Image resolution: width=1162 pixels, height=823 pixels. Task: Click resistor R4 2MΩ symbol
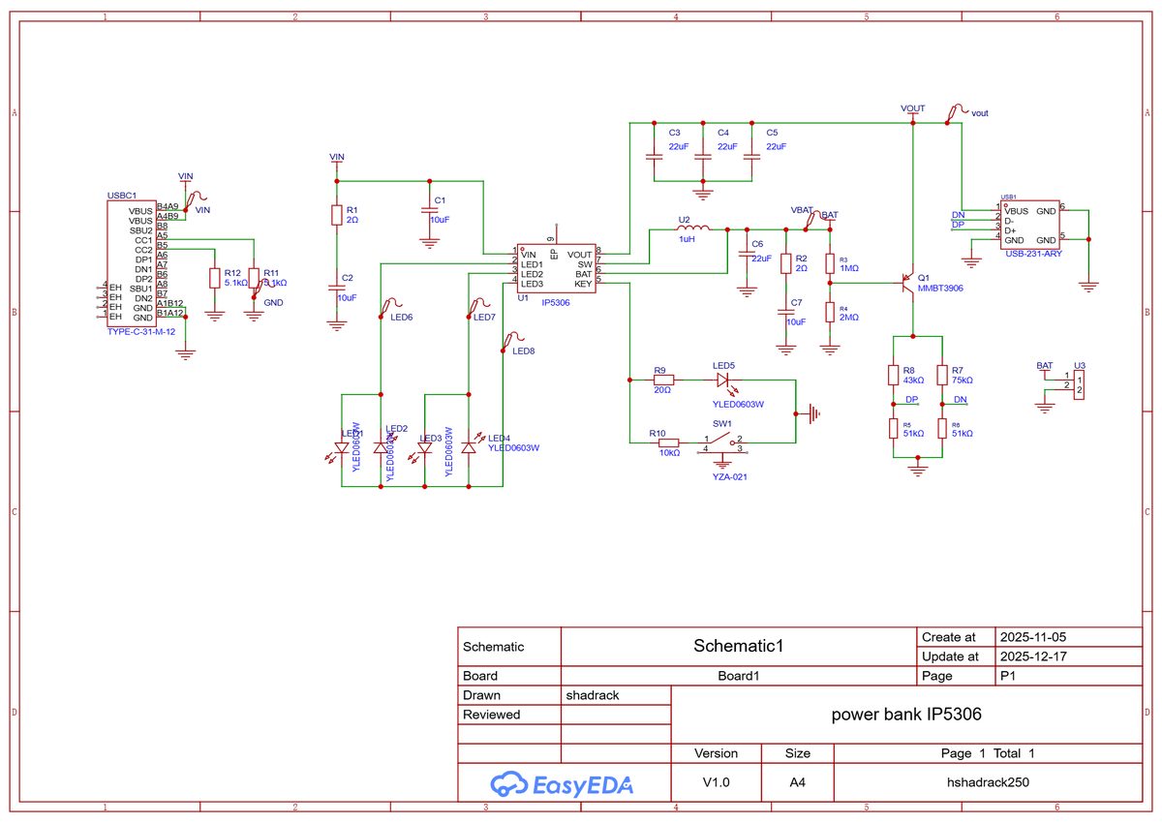(x=830, y=312)
